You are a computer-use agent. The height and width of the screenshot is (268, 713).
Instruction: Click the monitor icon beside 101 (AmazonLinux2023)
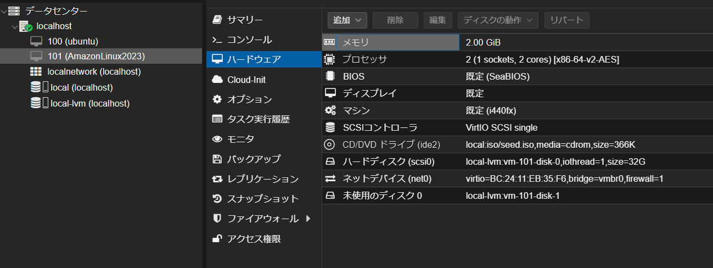pos(36,56)
